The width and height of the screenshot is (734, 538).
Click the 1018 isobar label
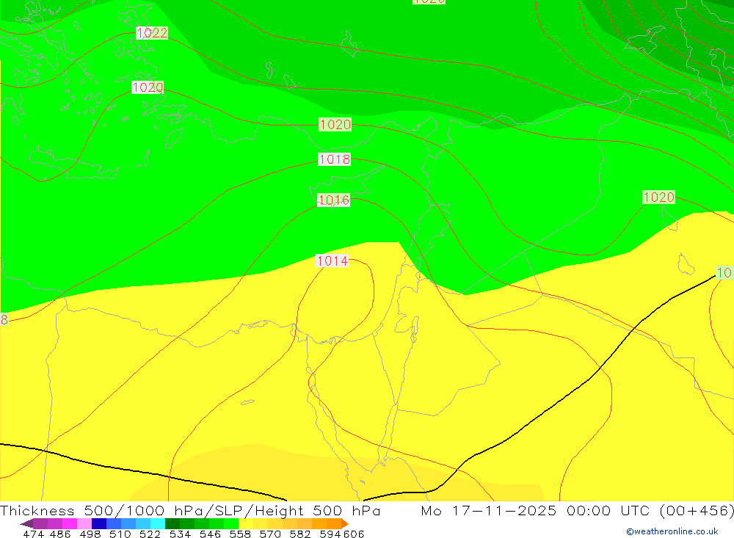(x=334, y=159)
